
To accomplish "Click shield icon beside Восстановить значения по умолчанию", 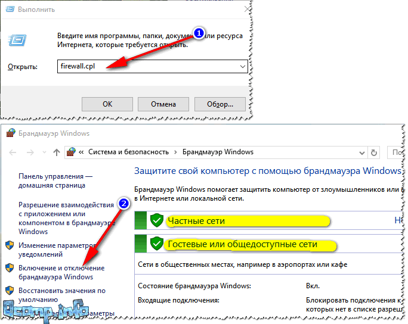I will 10,291.
